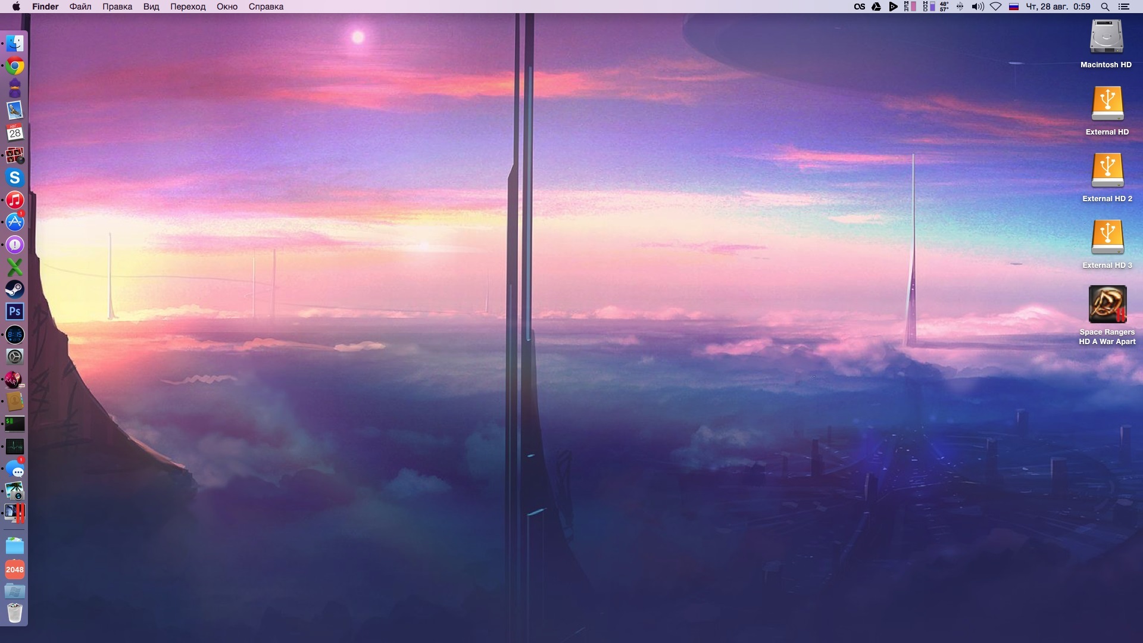This screenshot has width=1143, height=643.
Task: Open the volume control in menu bar
Action: [978, 7]
